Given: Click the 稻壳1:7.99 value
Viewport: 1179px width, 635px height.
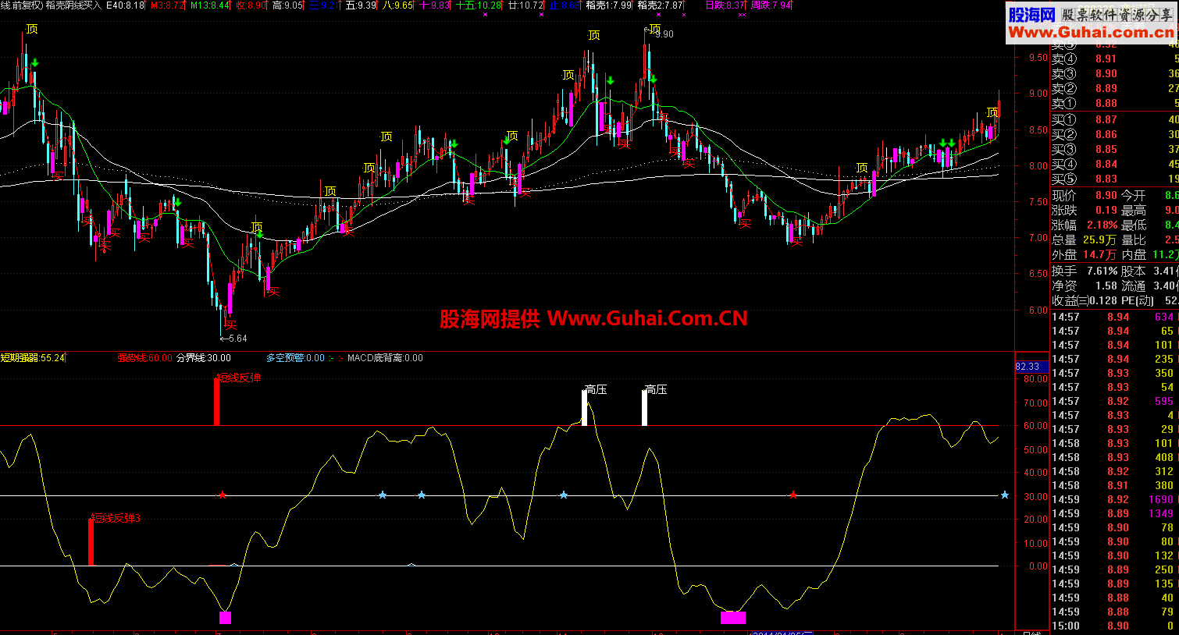Looking at the screenshot, I should (x=609, y=5).
